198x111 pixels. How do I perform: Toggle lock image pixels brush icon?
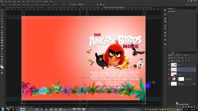pos(174,61)
